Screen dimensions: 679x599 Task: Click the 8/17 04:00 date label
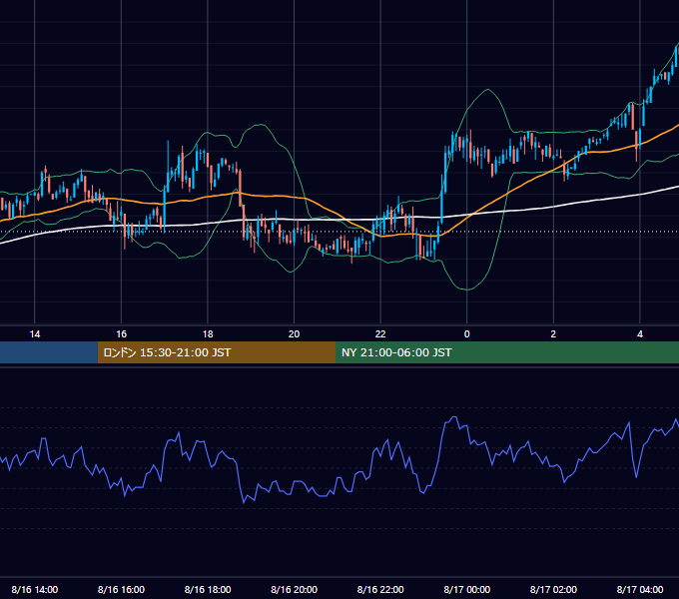tap(640, 589)
